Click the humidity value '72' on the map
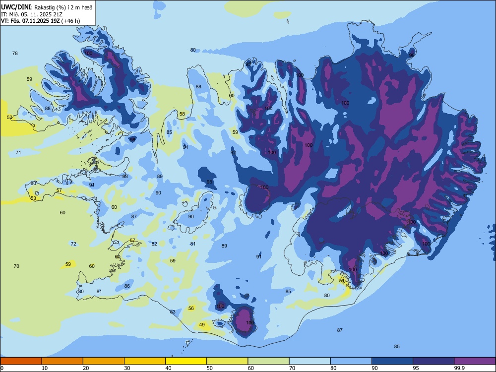Screen dimensions: 496x372 73,244
